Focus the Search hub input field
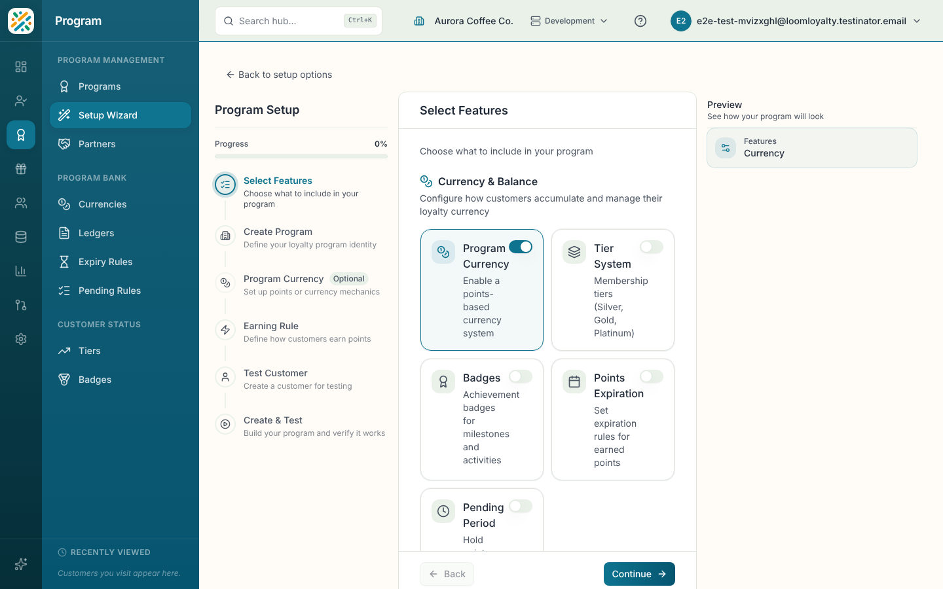This screenshot has height=589, width=943. (x=299, y=21)
